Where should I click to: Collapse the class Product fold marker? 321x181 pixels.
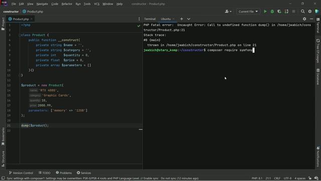click(x=20, y=35)
